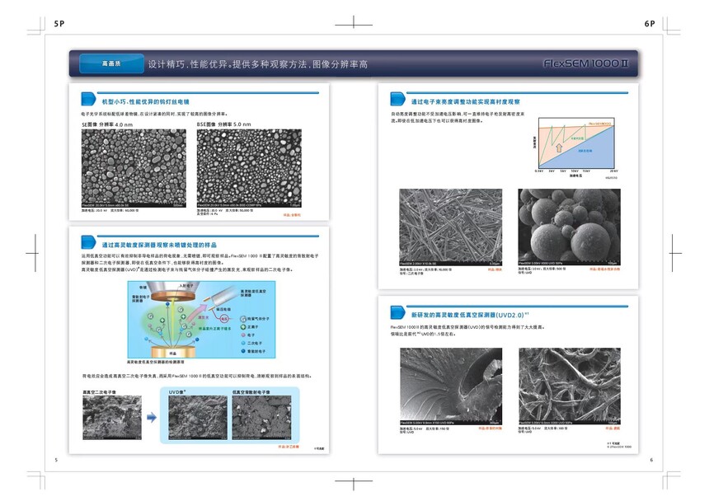Image resolution: width=709 pixels, height=501 pixels.
Task: Open the spherical particles SEM micrograph
Action: pos(570,227)
